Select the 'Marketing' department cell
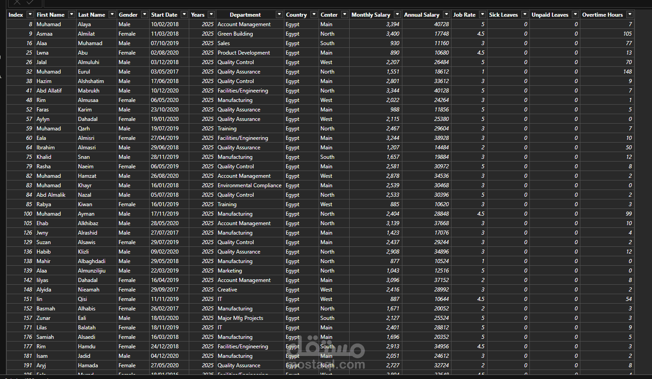The width and height of the screenshot is (652, 379). (250, 271)
